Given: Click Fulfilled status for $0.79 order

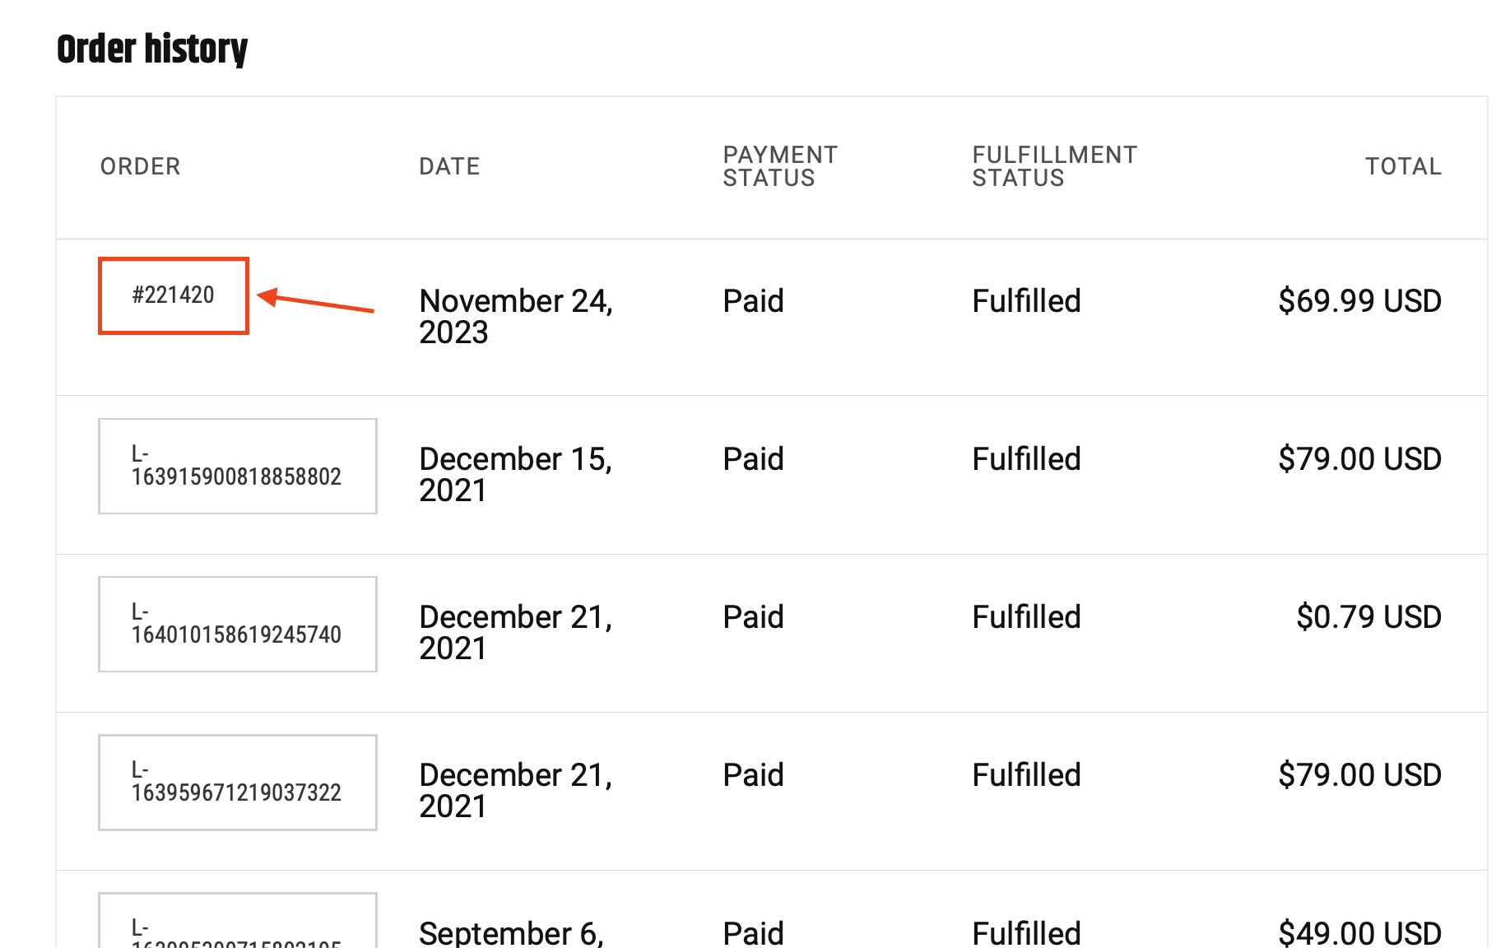Looking at the screenshot, I should point(1026,617).
